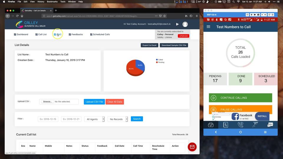Tap the green Continue Calling button
Image resolution: width=283 pixels, height=159 pixels.
241,98
